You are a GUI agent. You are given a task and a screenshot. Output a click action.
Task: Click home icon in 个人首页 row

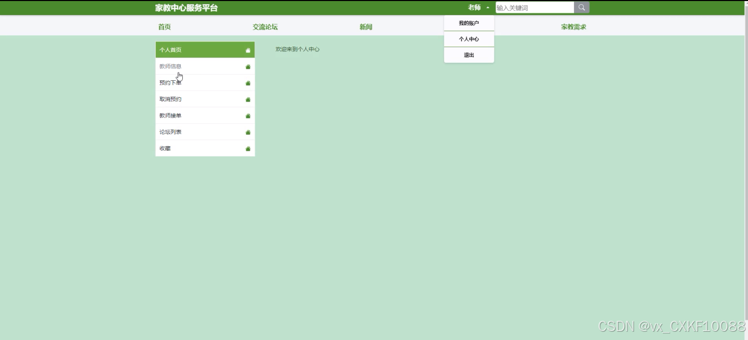(x=248, y=50)
